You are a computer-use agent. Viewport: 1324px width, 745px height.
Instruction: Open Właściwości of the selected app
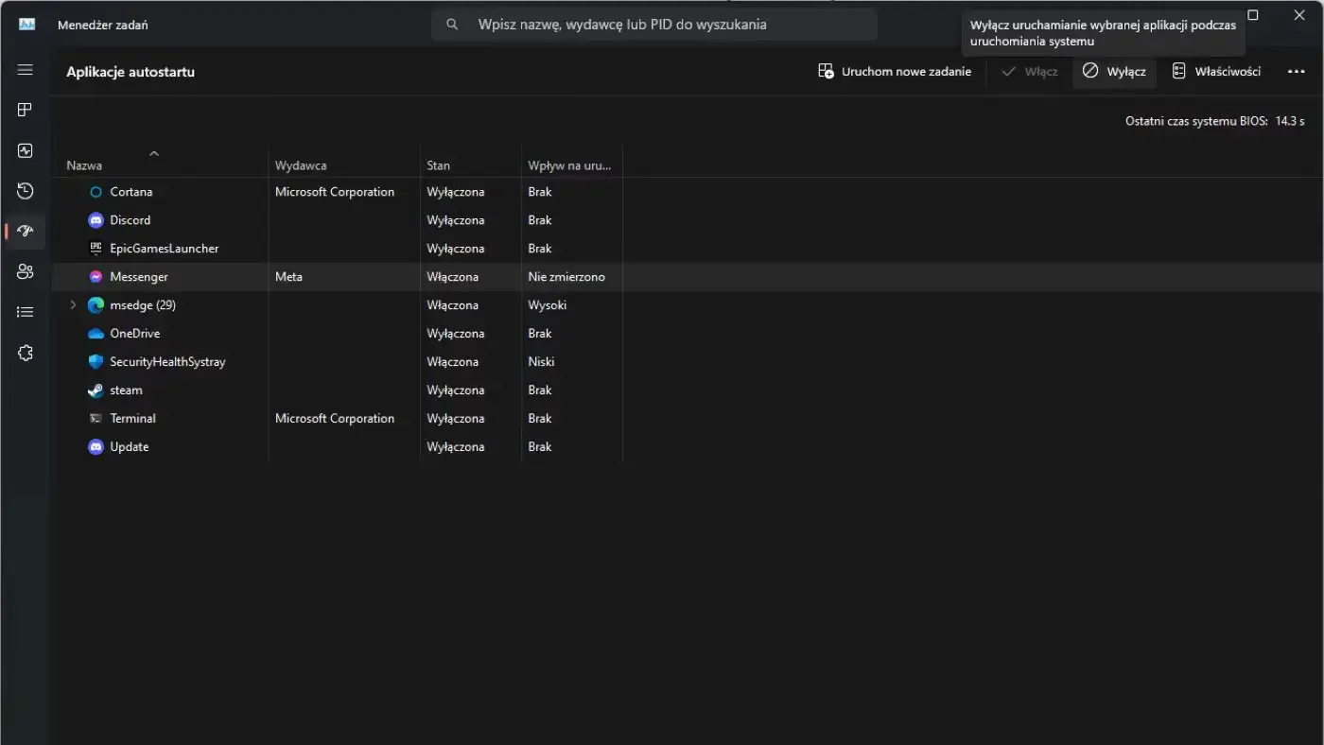tap(1216, 72)
